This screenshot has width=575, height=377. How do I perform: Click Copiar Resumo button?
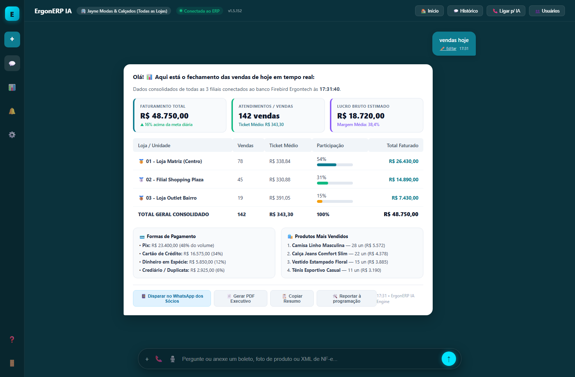(292, 298)
